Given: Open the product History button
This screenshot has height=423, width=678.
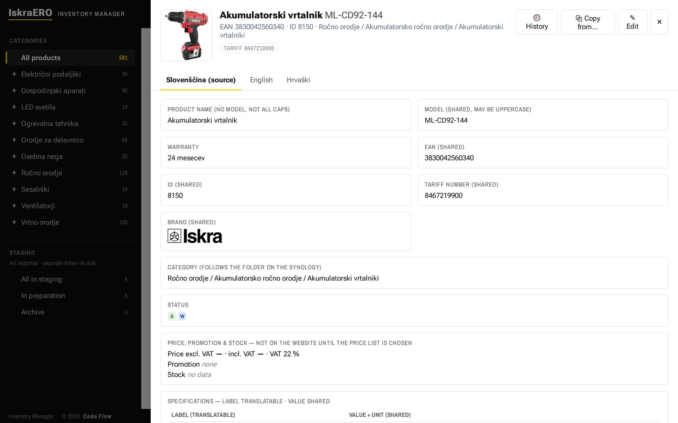Looking at the screenshot, I should tap(536, 22).
